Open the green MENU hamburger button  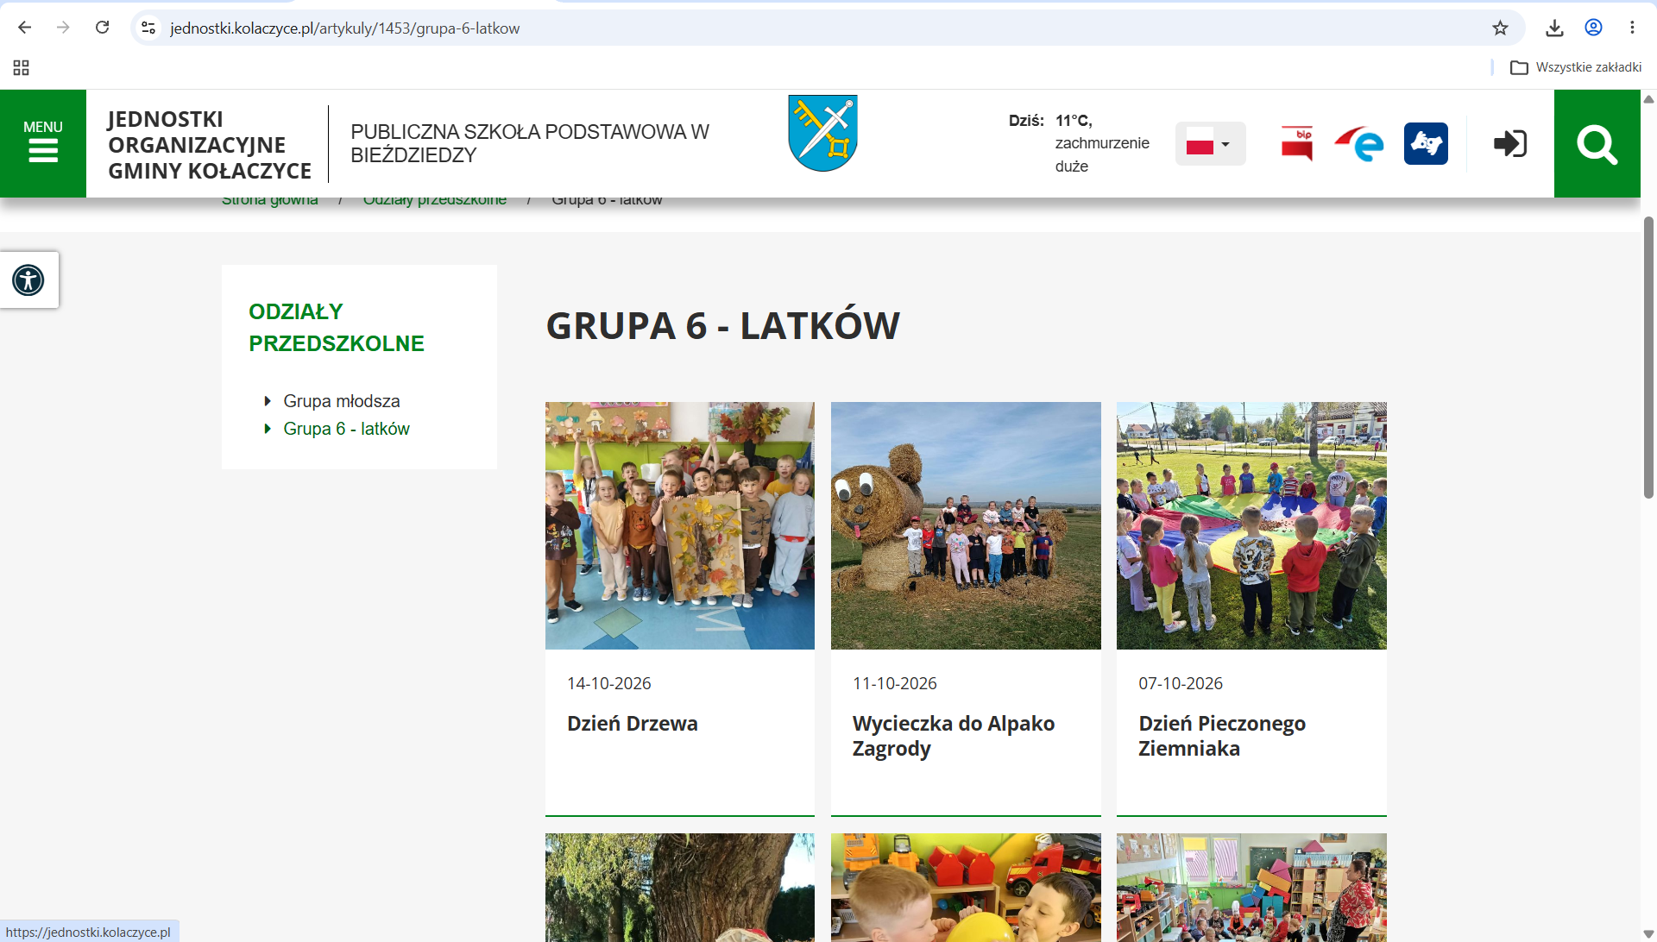[x=43, y=143]
